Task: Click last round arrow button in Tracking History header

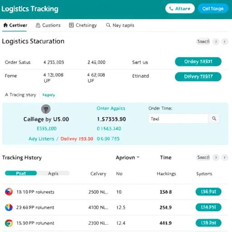Action: [x=225, y=158]
